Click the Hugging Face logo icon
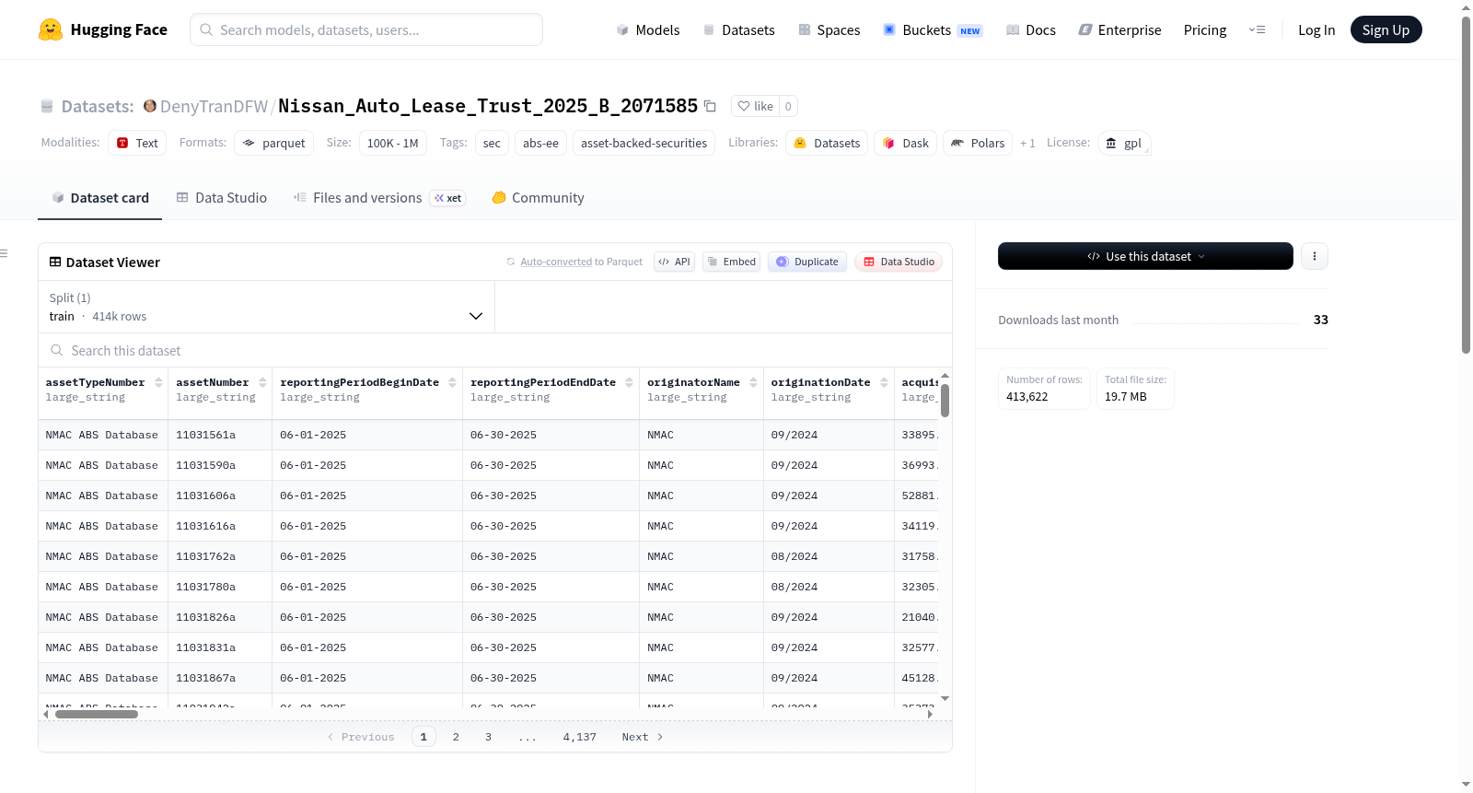 [51, 29]
